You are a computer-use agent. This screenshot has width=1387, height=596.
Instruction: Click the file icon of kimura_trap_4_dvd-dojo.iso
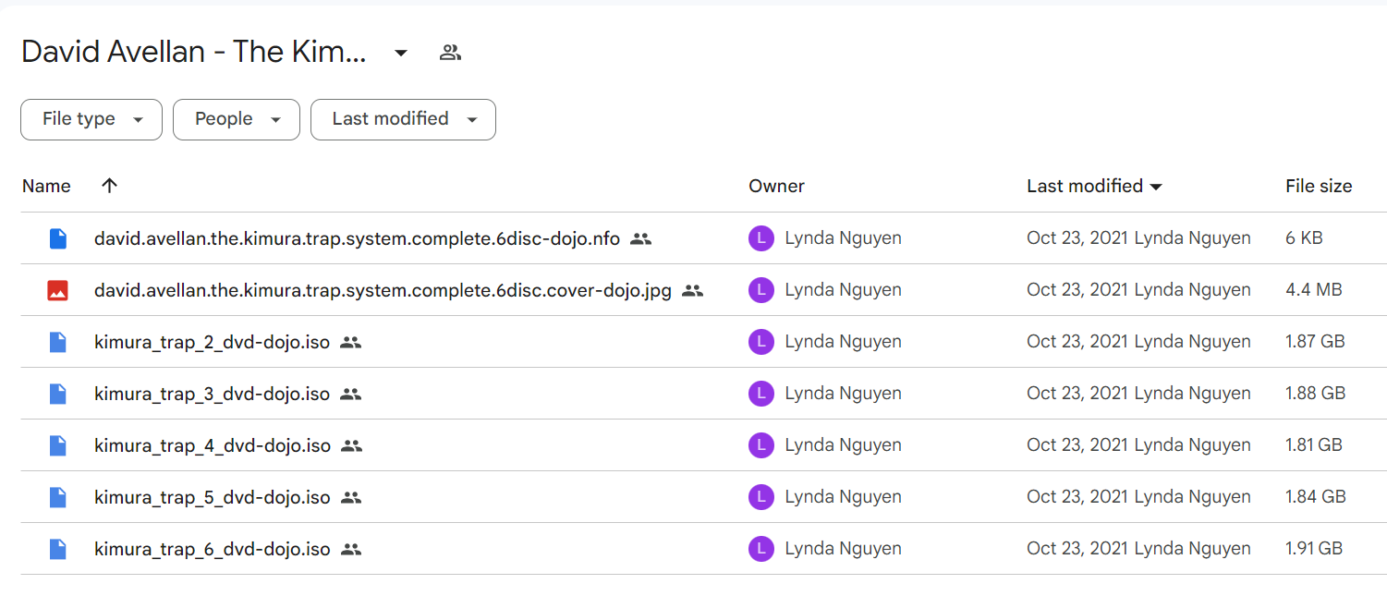[x=58, y=445]
